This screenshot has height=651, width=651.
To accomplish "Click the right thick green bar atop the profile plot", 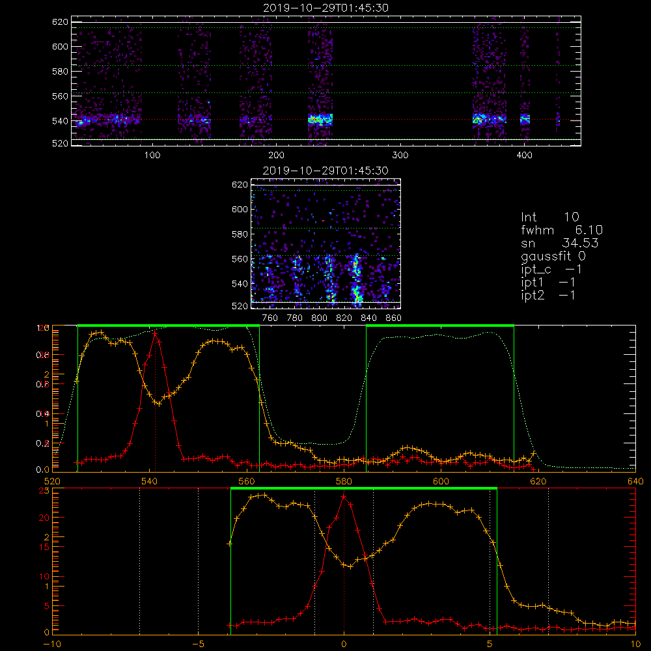I will [x=440, y=326].
